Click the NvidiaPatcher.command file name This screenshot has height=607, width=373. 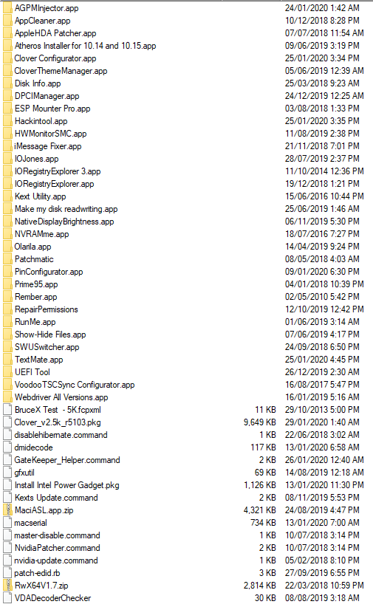[x=57, y=548]
